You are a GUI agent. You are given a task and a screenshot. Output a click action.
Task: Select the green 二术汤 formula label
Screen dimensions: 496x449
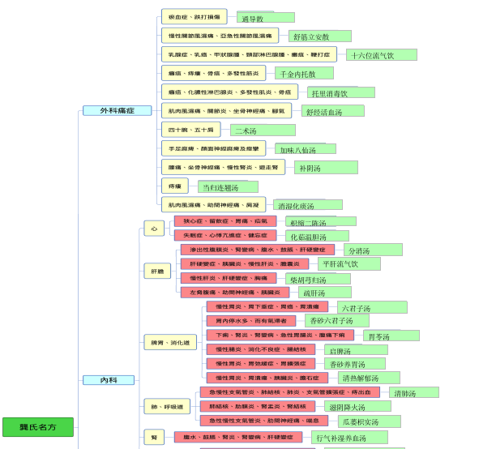pos(263,130)
